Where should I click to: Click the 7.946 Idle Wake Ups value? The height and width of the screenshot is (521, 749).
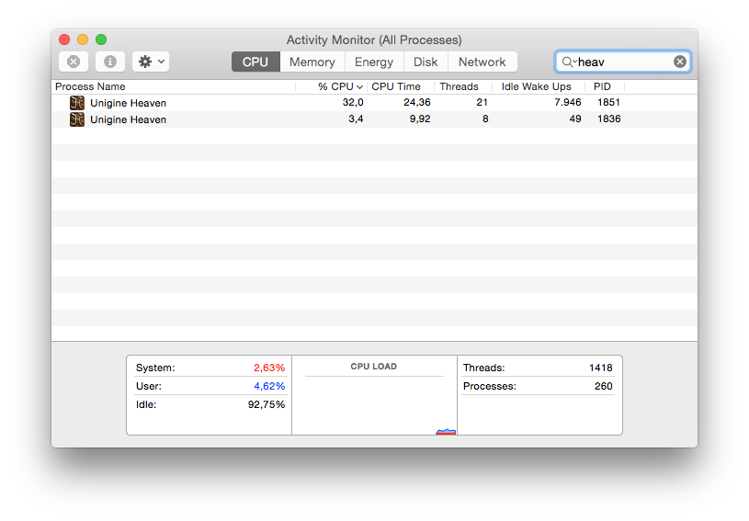[x=568, y=102]
